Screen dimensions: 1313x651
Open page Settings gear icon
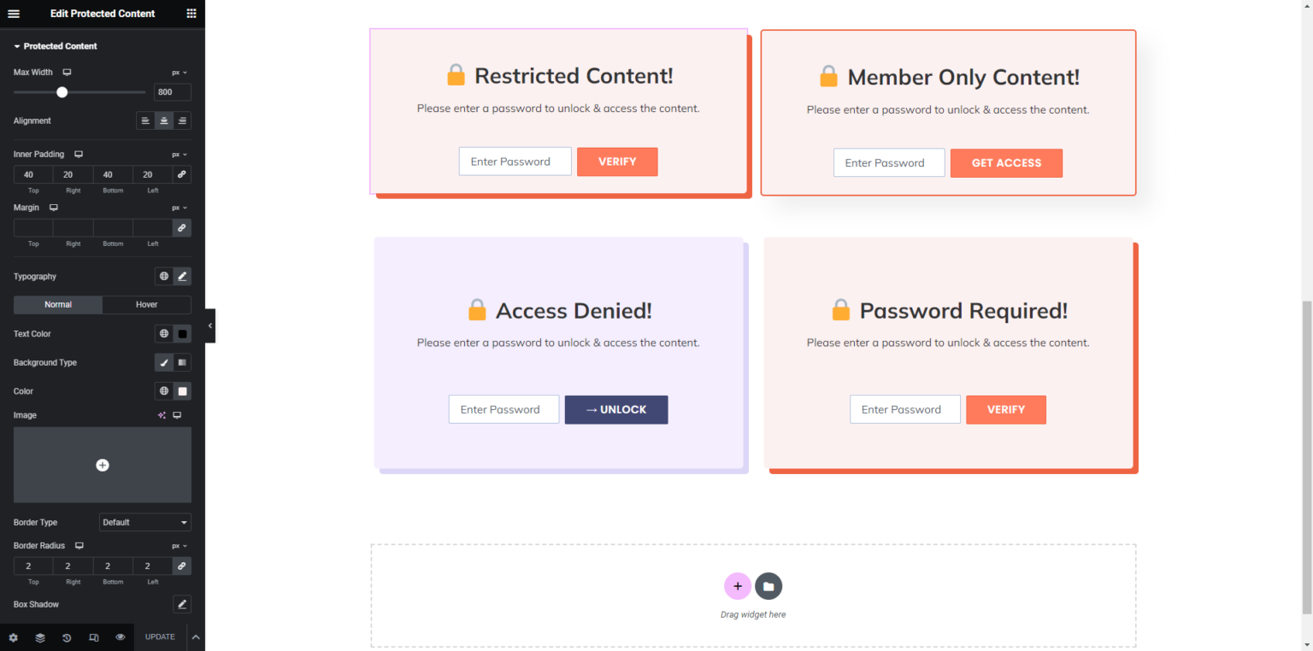[x=14, y=637]
